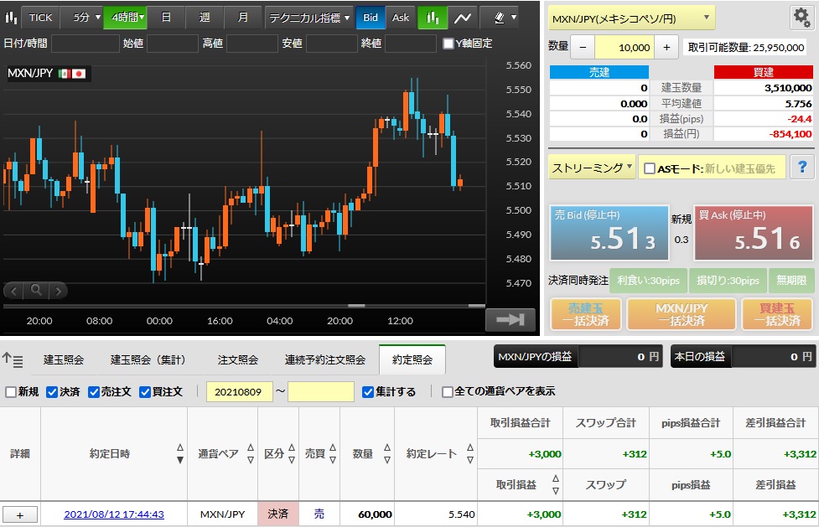The image size is (819, 527).
Task: Select candlestick chart type icon
Action: (433, 18)
